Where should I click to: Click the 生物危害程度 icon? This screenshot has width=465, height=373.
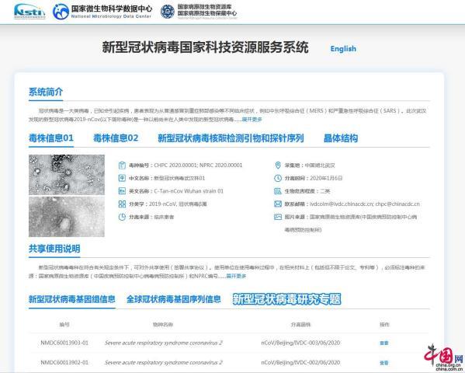pos(278,191)
